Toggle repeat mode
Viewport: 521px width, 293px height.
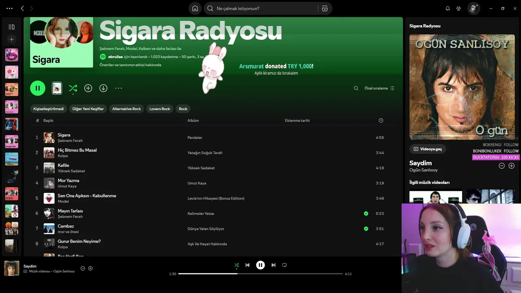[x=285, y=265]
